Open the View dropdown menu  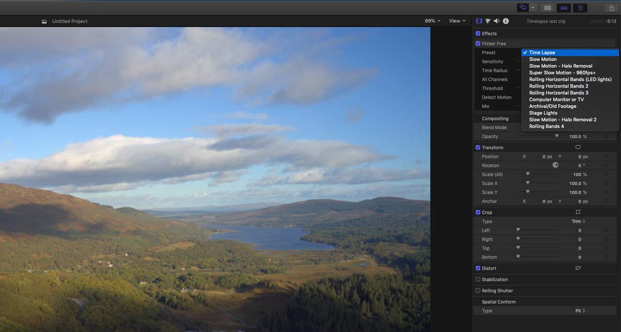pos(456,21)
